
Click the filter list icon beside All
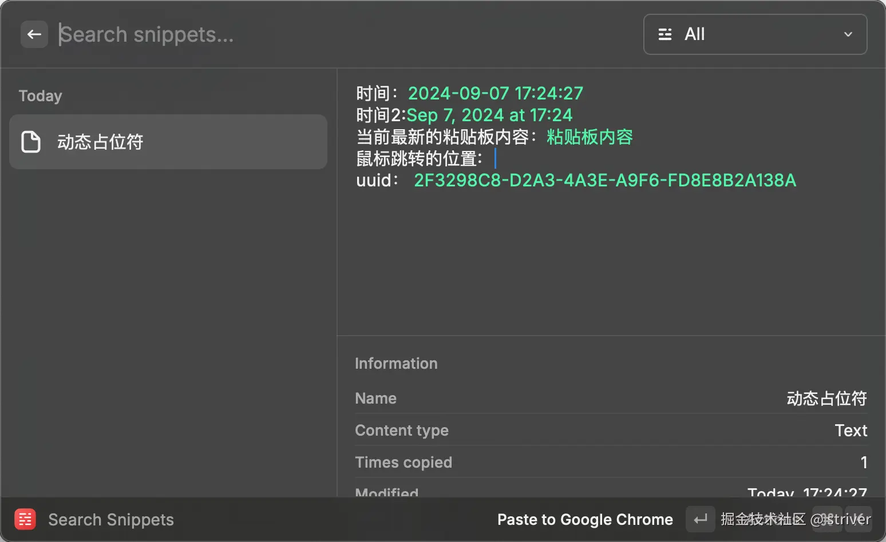point(665,34)
